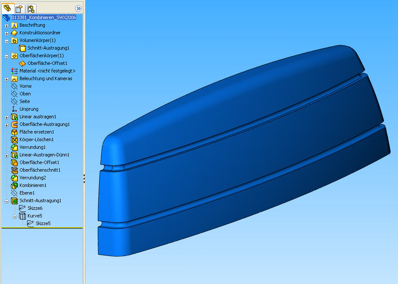This screenshot has height=284, width=398.
Task: Click the Skizze5 sketch icon
Action: click(x=30, y=223)
